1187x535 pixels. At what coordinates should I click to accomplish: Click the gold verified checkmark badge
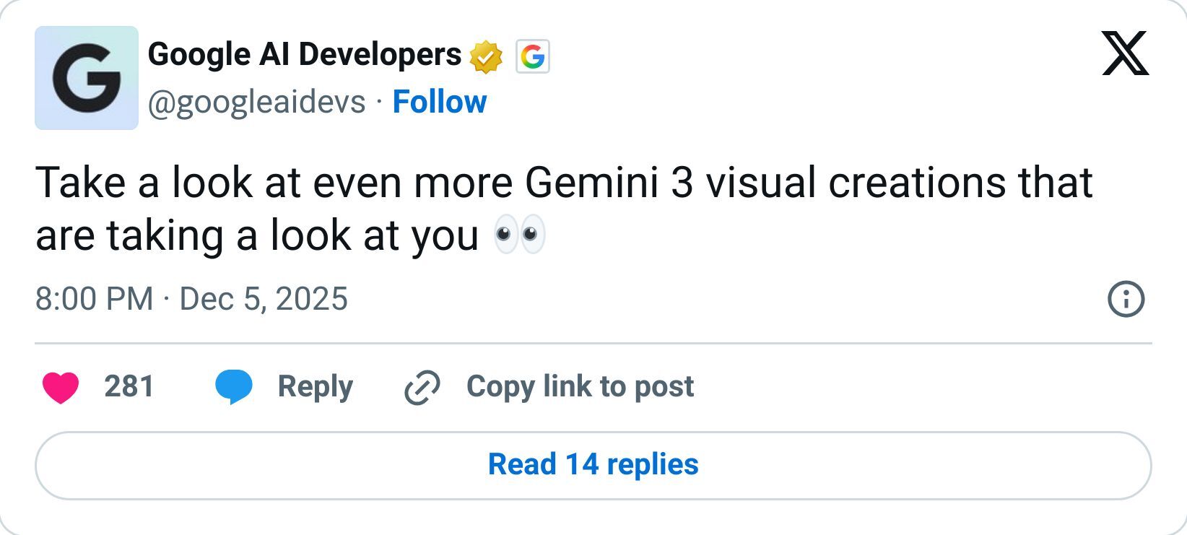pyautogui.click(x=486, y=58)
